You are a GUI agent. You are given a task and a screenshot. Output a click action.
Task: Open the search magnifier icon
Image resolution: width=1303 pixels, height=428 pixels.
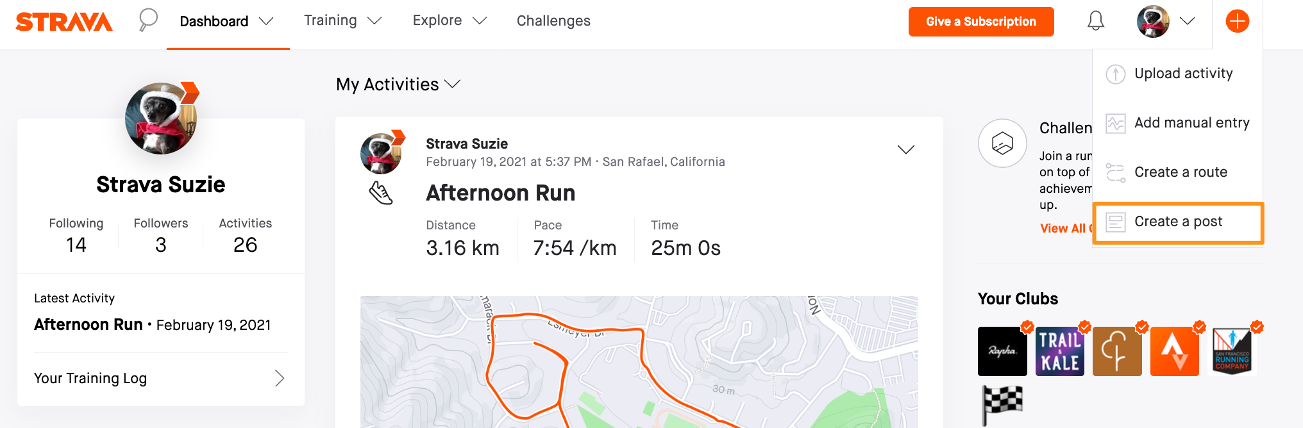coord(148,20)
